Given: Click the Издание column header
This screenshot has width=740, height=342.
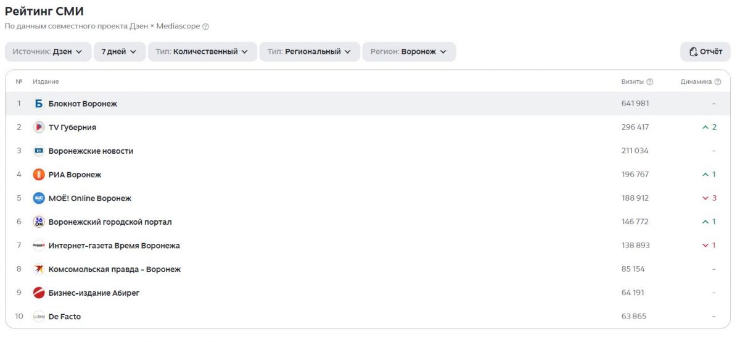Looking at the screenshot, I should coord(46,82).
